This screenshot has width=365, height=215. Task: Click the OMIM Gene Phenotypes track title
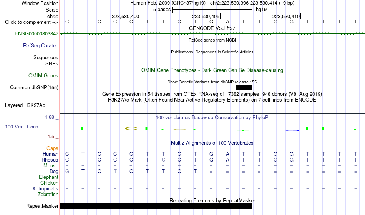212,70
